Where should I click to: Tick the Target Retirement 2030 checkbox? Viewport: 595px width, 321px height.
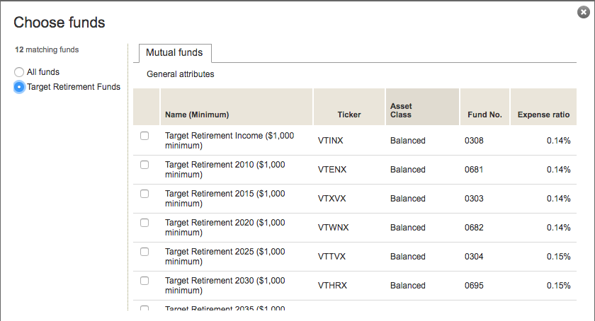coord(144,281)
